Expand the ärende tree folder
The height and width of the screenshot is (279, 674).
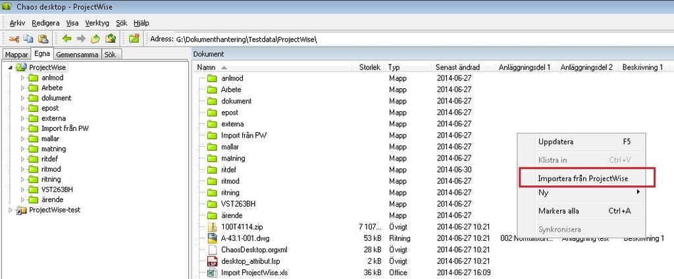[x=23, y=199]
